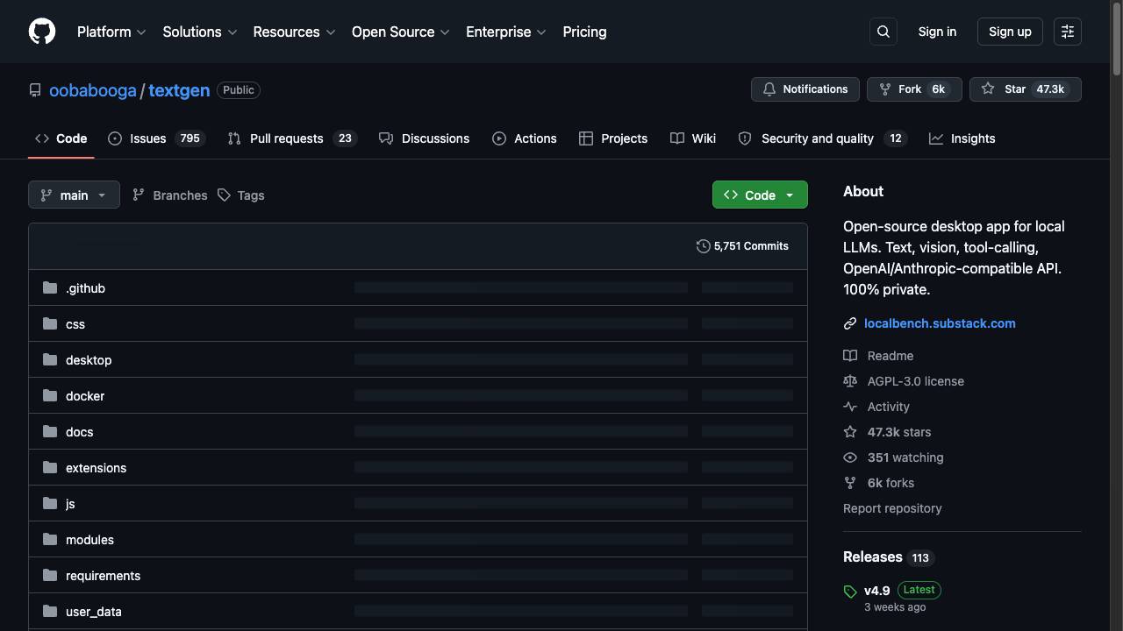
Task: Open the modules folder name
Action: tap(89, 540)
